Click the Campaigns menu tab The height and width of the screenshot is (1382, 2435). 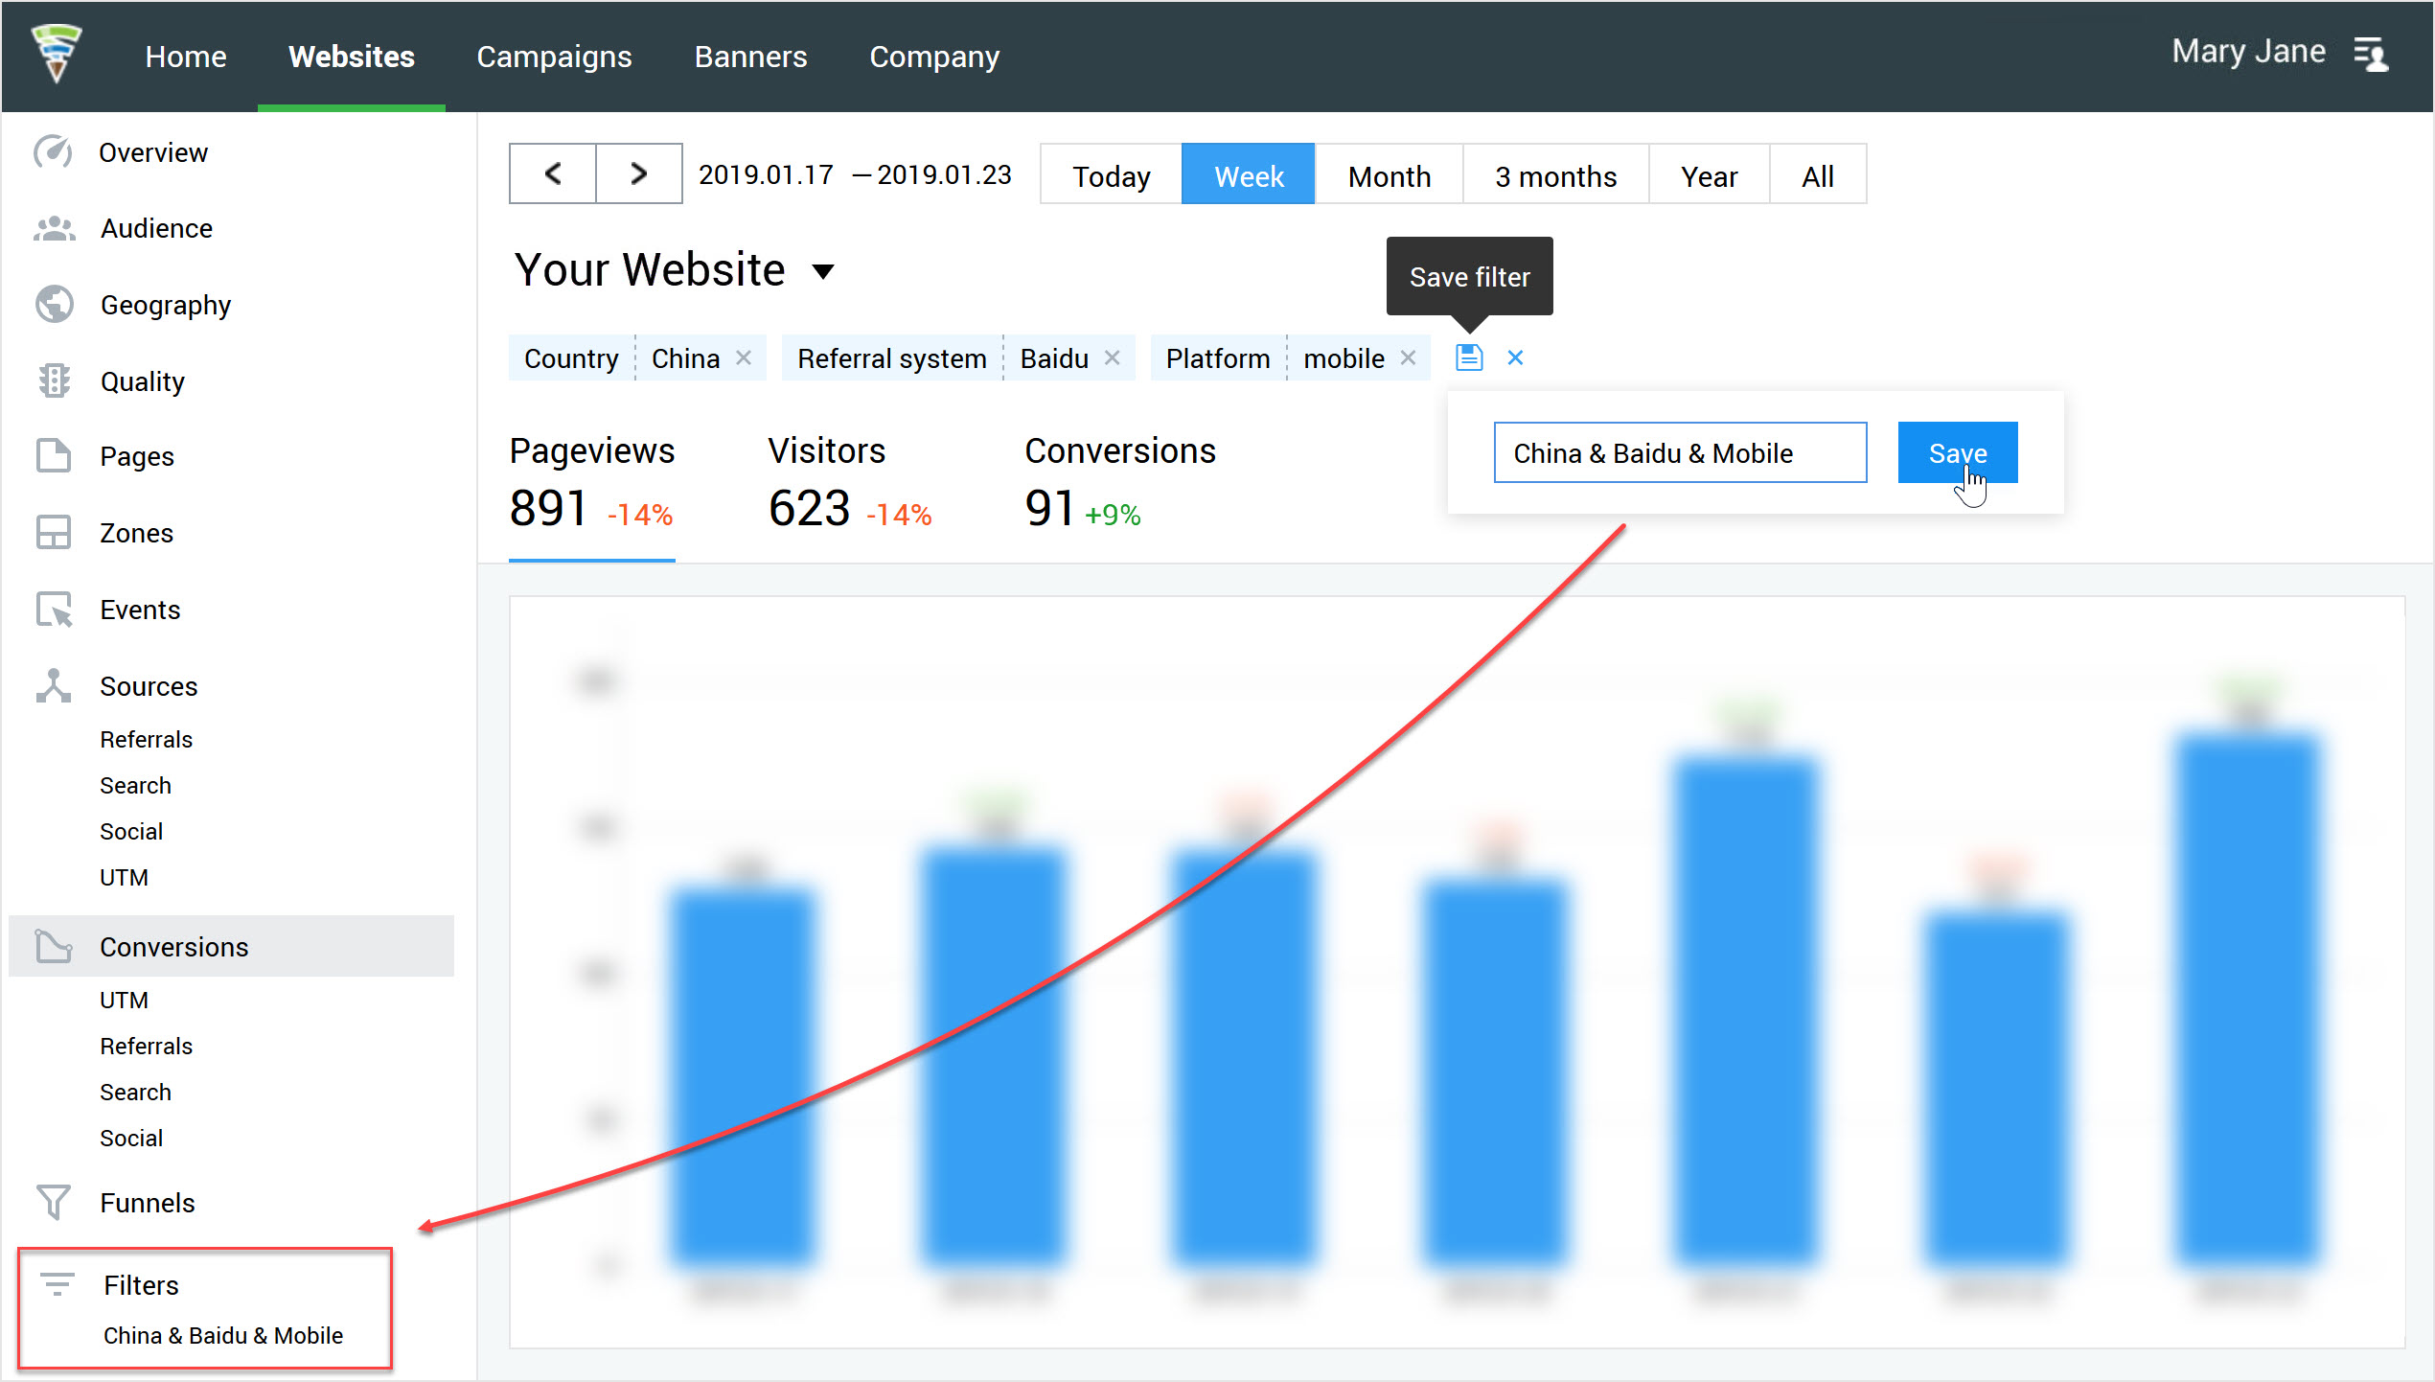tap(550, 56)
